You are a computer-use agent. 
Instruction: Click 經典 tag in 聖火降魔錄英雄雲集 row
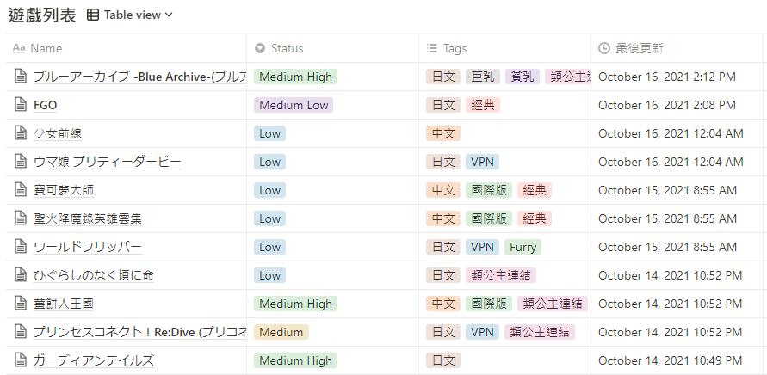(x=535, y=218)
